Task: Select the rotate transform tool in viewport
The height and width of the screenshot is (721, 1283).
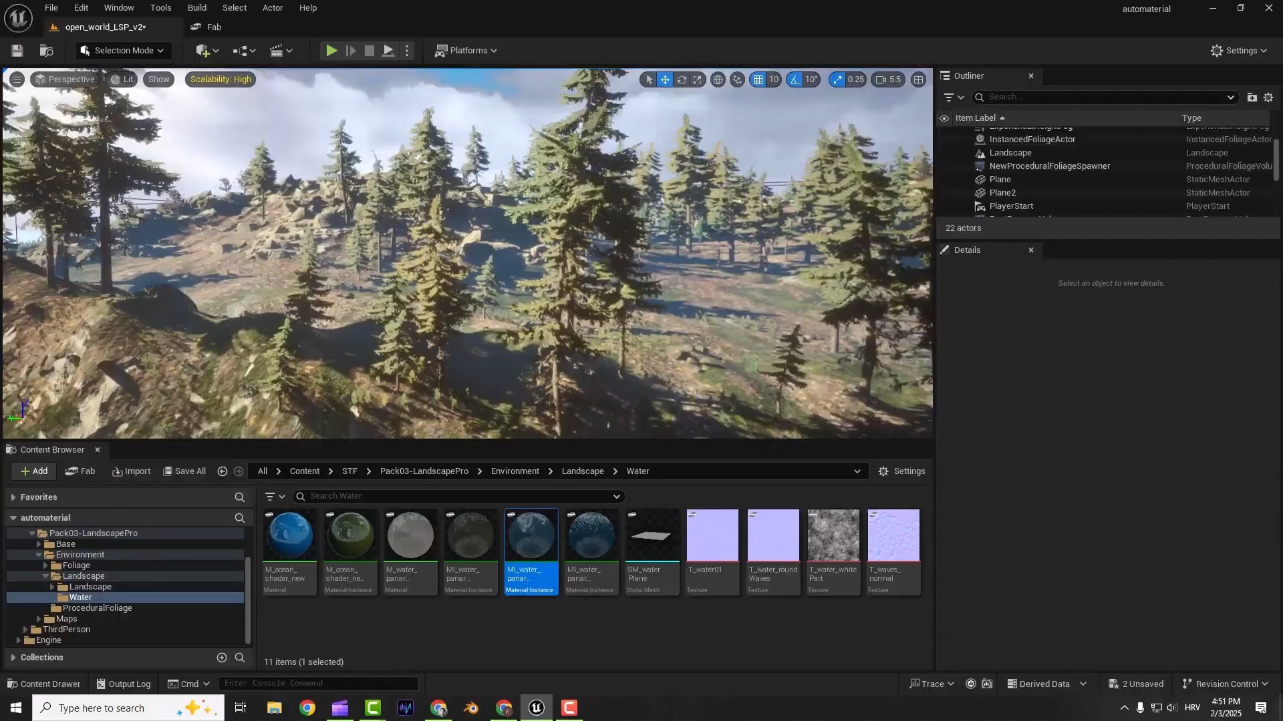Action: tap(682, 79)
